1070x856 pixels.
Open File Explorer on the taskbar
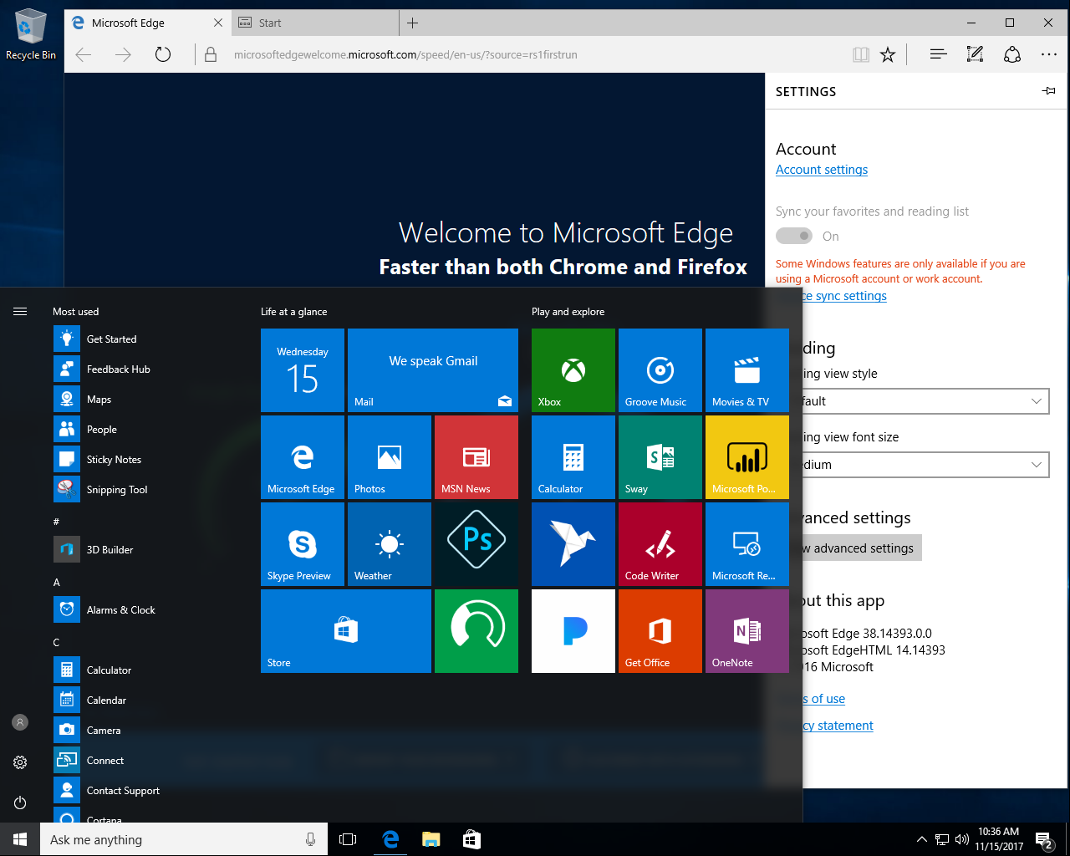pyautogui.click(x=431, y=839)
